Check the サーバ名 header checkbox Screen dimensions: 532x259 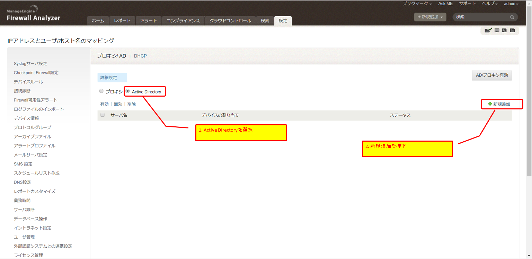click(x=102, y=115)
